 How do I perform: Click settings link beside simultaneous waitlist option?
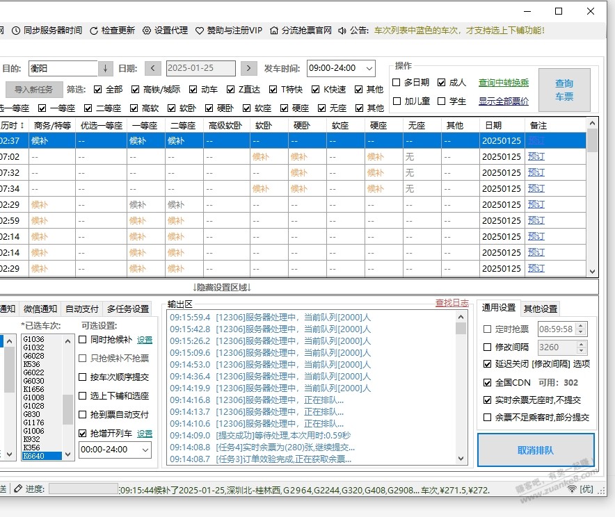[144, 340]
